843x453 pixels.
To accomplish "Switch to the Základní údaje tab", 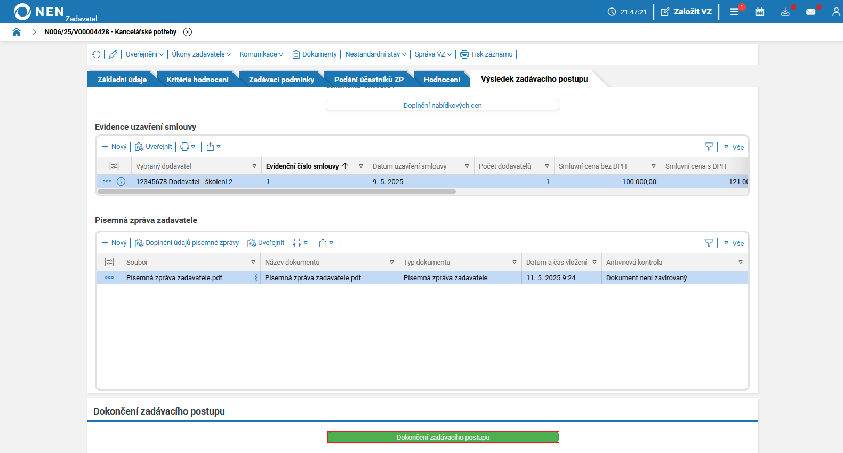I will point(122,80).
